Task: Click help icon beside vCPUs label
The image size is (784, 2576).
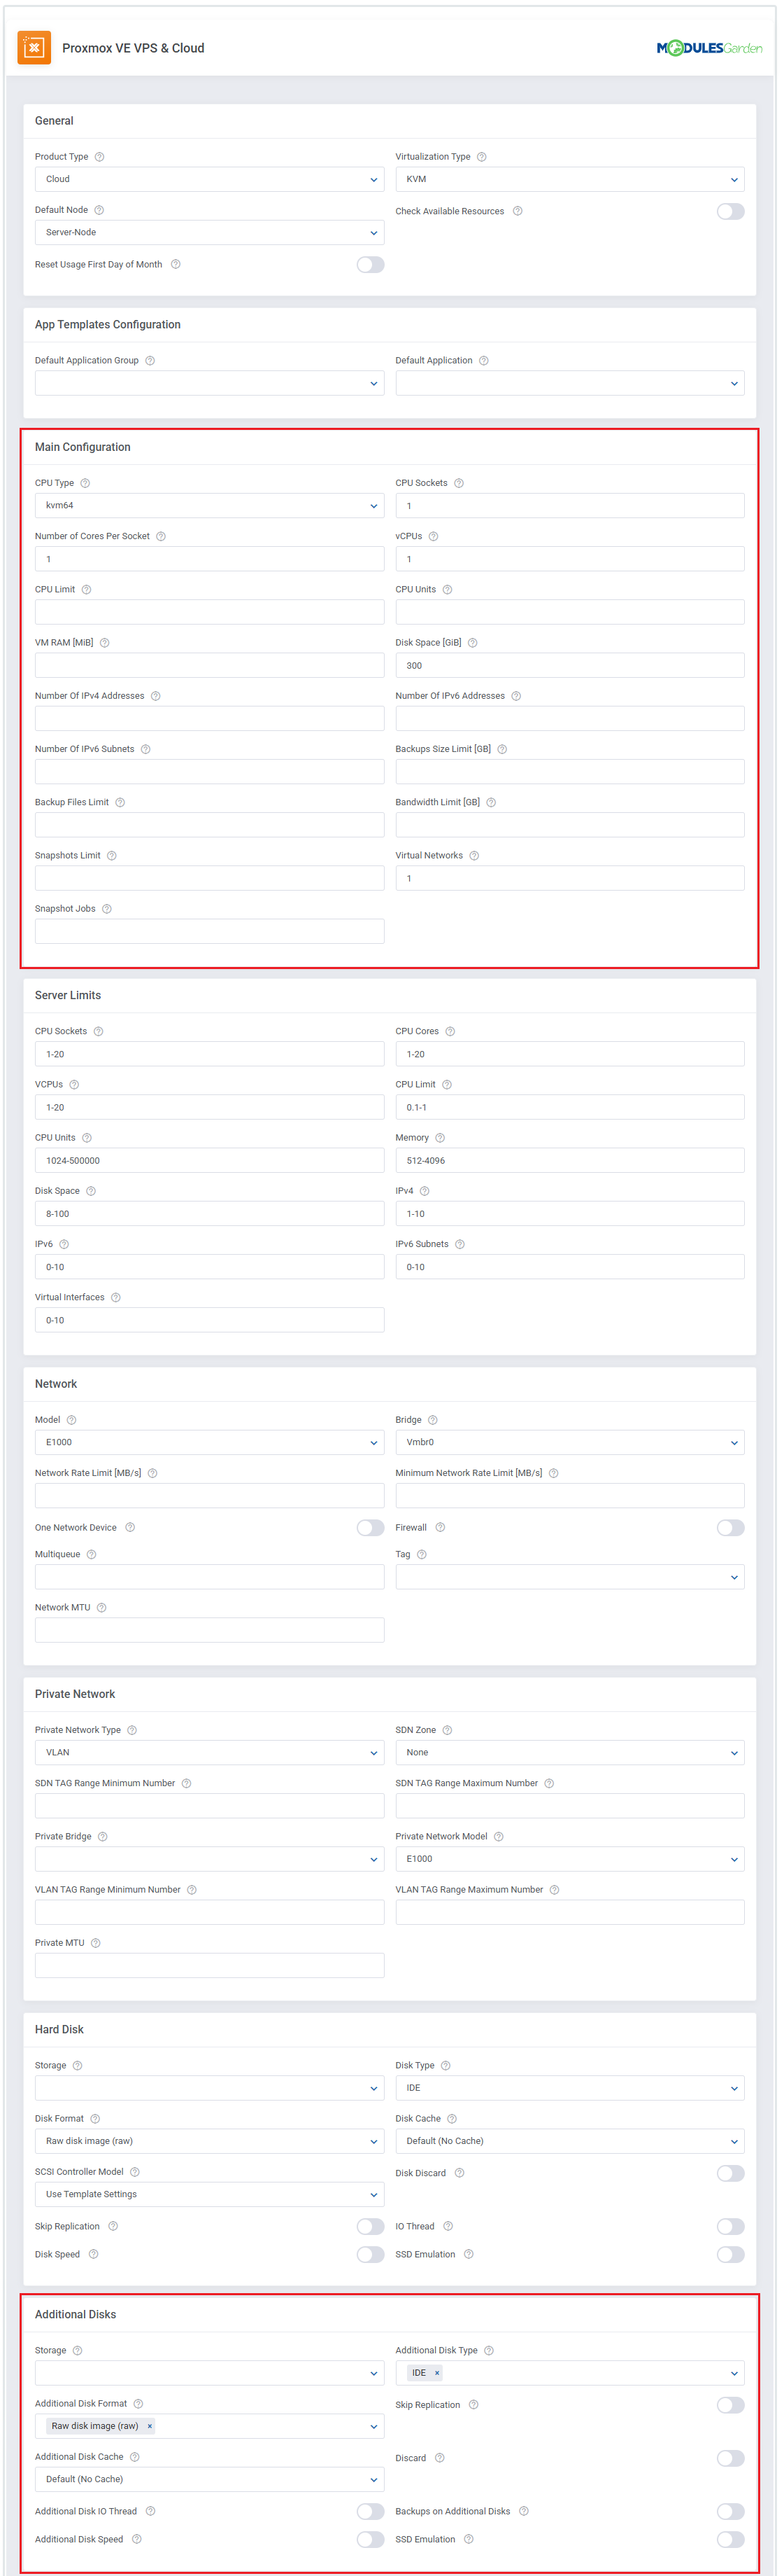Action: click(x=434, y=536)
